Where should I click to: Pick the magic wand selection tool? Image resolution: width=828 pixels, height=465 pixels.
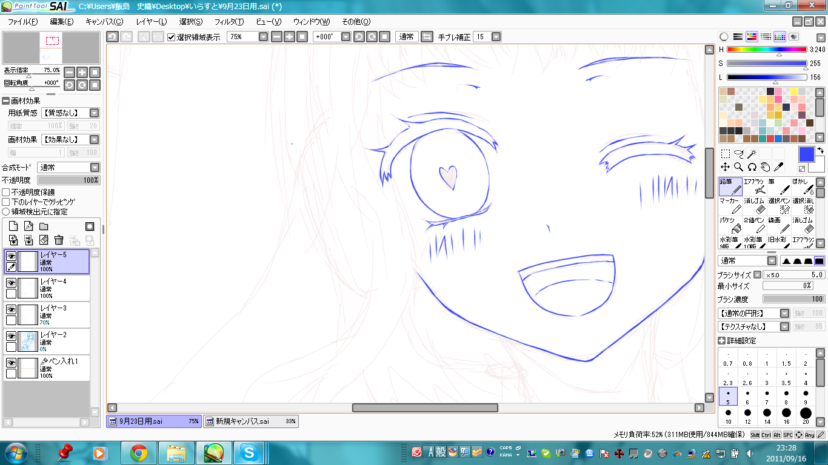(752, 154)
